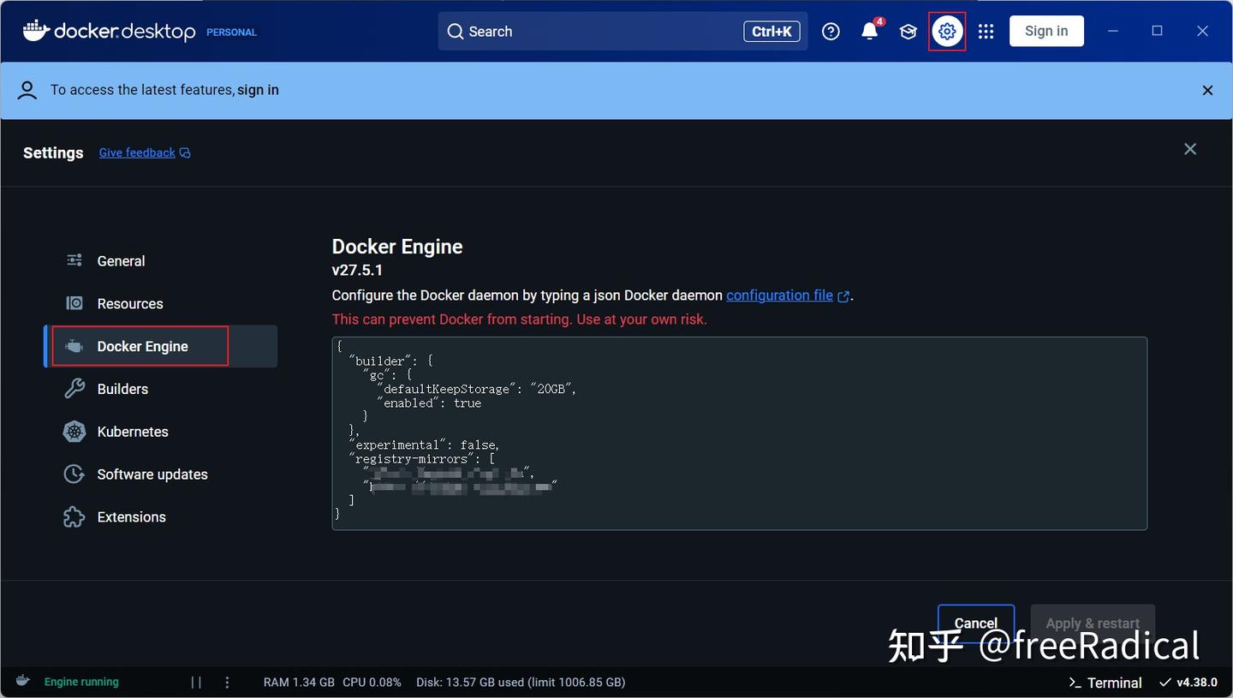Select the Builders wrench icon
Image resolution: width=1233 pixels, height=698 pixels.
[74, 388]
